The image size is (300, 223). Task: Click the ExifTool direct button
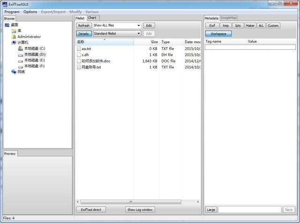[91, 209]
